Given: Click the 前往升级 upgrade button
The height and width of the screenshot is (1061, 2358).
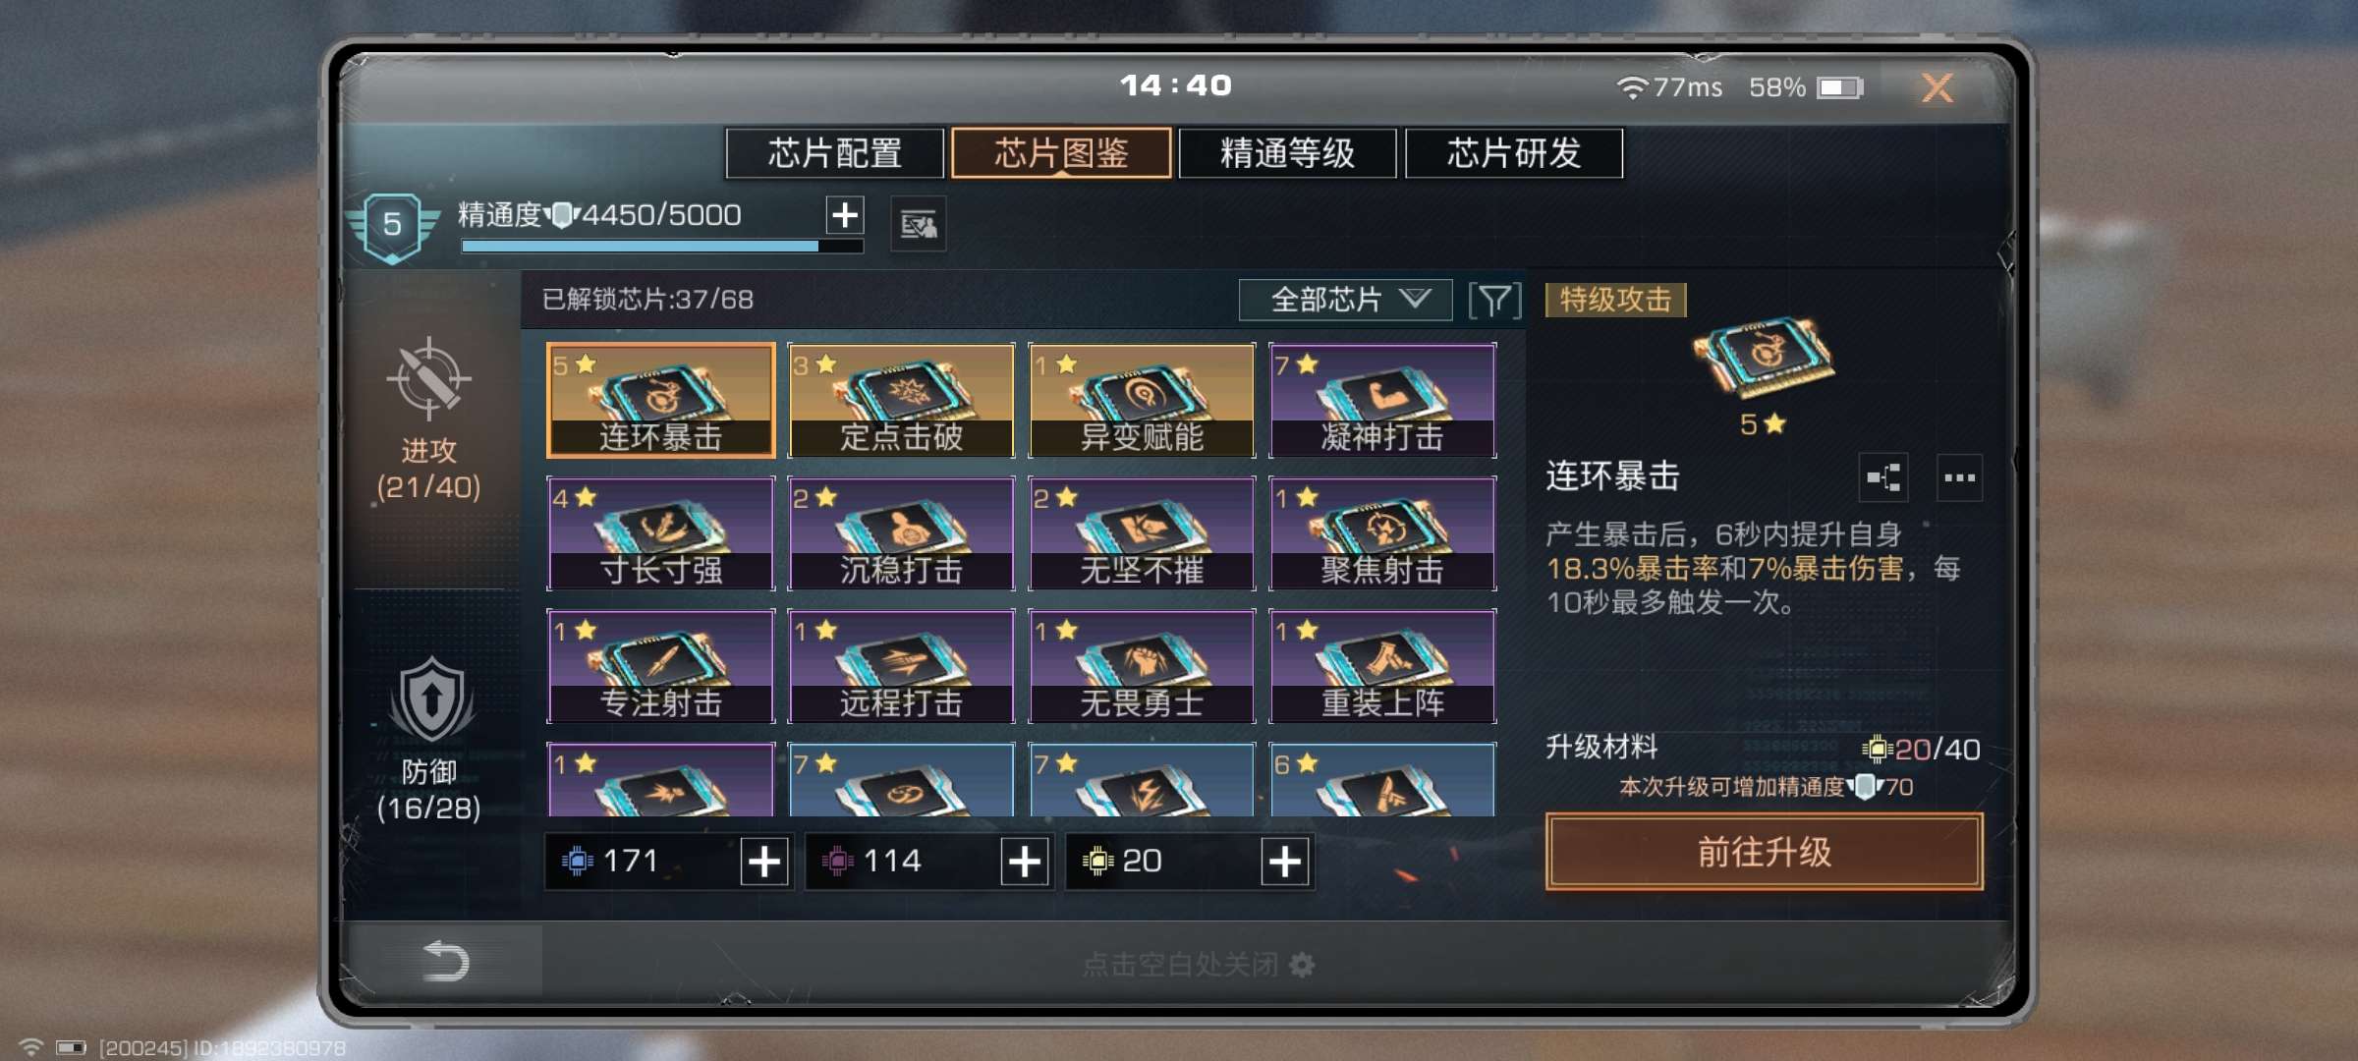Looking at the screenshot, I should click(1764, 852).
